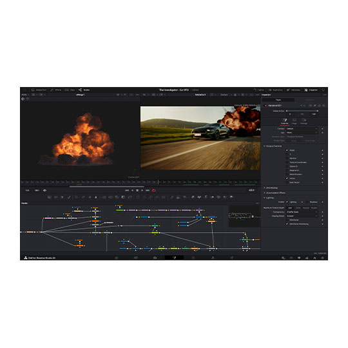
Task: Switch to the Fairlight page
Action: click(213, 258)
